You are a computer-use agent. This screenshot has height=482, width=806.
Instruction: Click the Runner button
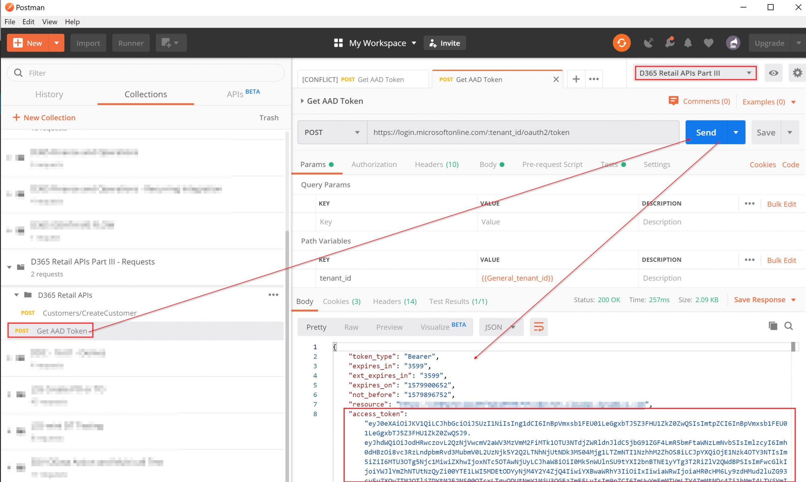tap(131, 43)
